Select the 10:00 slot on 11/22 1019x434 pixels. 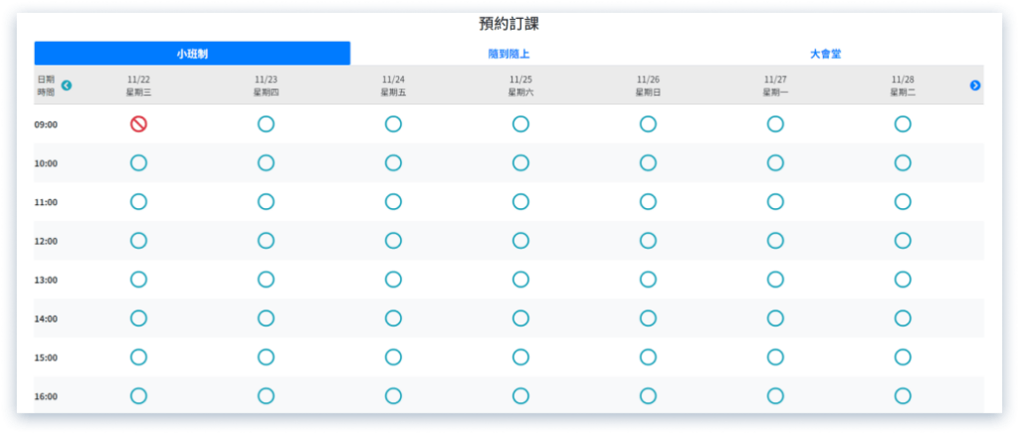[138, 163]
